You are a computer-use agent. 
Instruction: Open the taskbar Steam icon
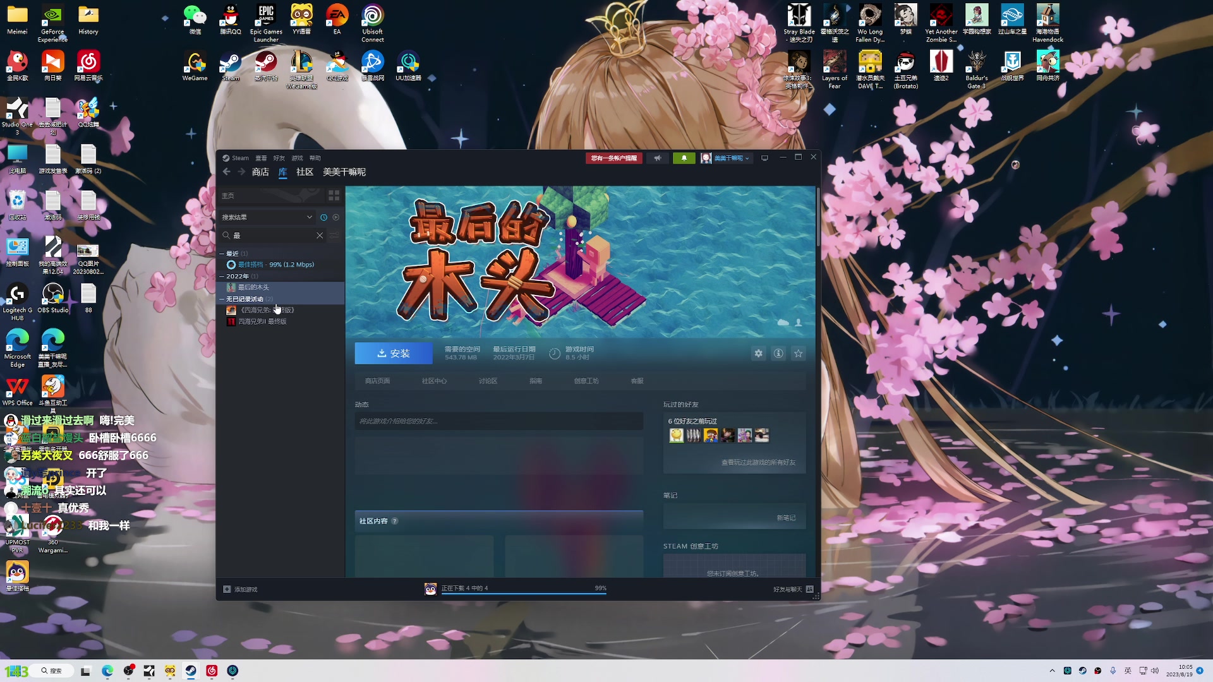click(x=191, y=671)
